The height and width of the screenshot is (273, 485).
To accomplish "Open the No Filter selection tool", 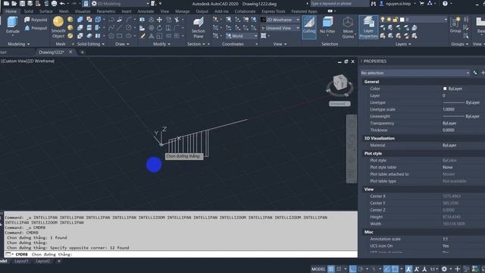I will coord(327,26).
